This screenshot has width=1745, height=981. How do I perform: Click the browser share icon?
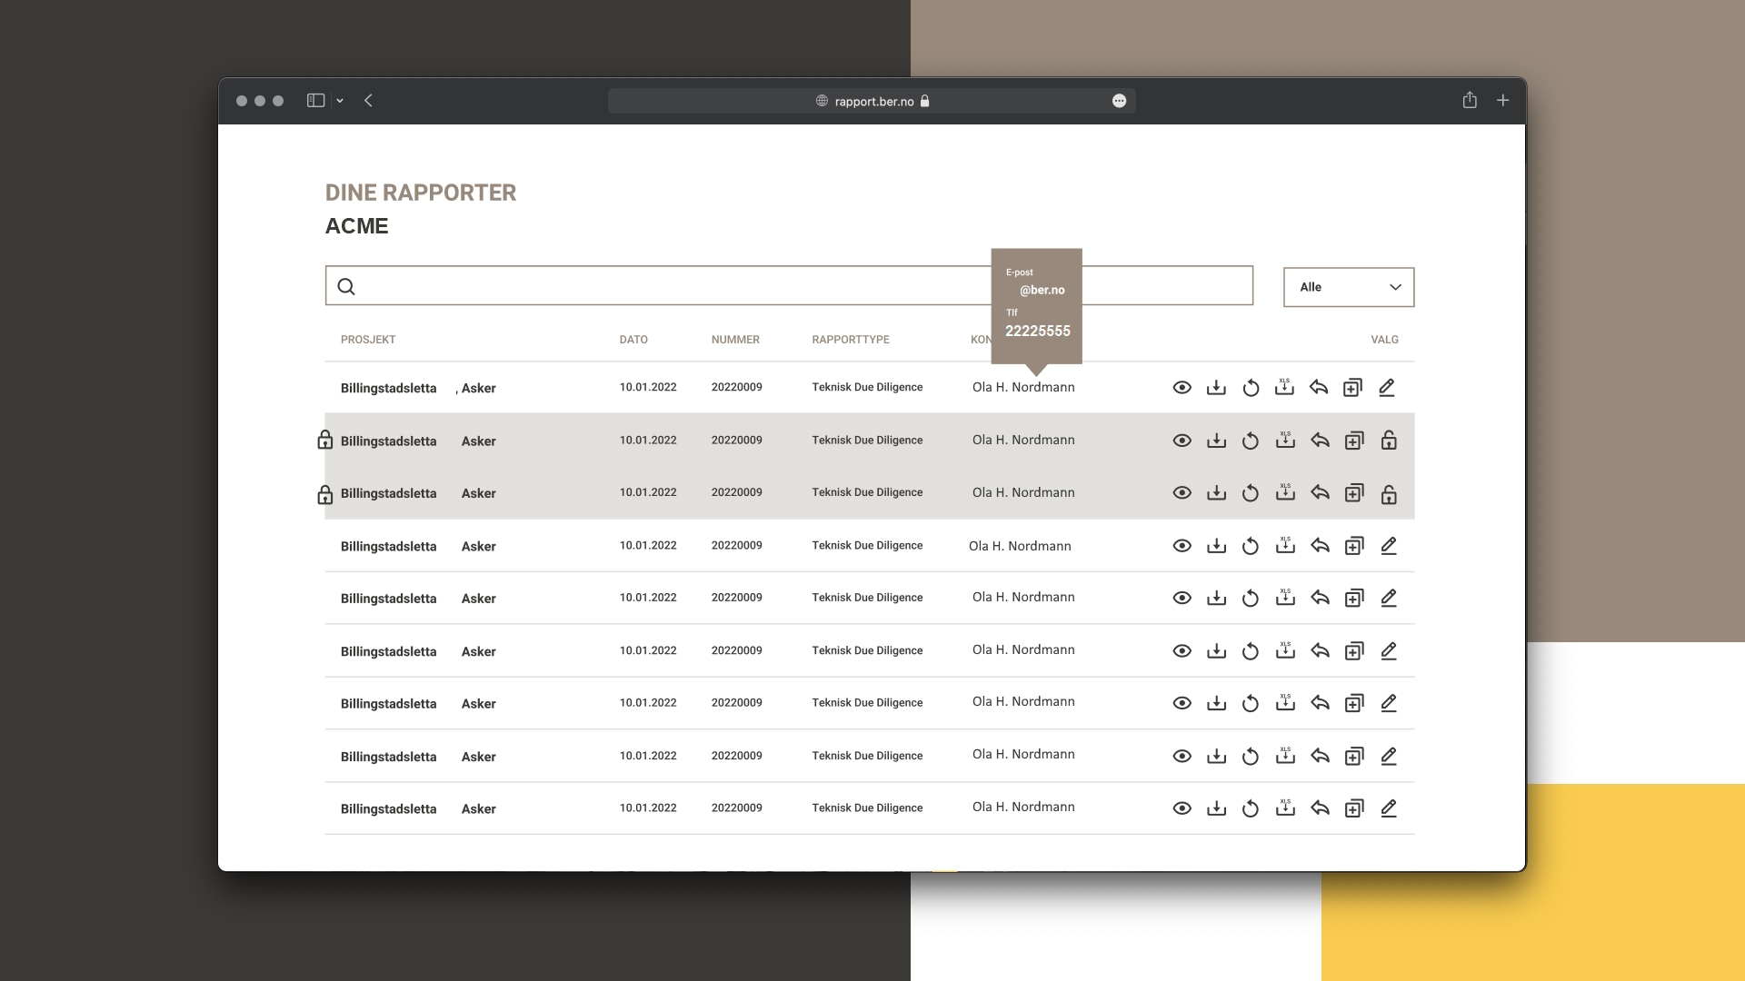[x=1470, y=100]
